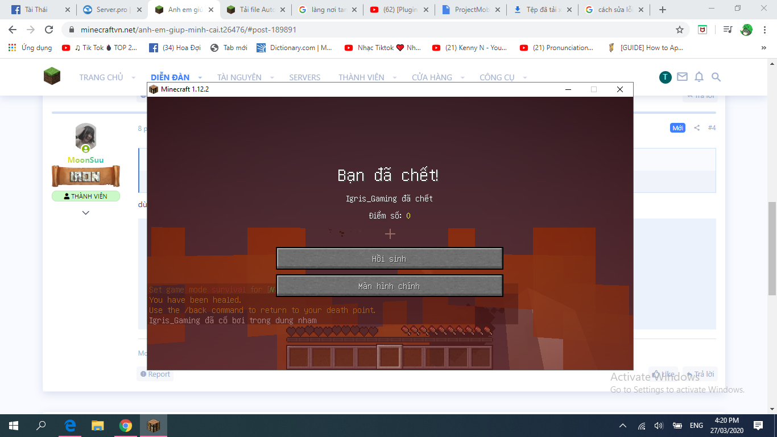Expand the CÔNG CỤ dropdown arrow

pyautogui.click(x=525, y=77)
